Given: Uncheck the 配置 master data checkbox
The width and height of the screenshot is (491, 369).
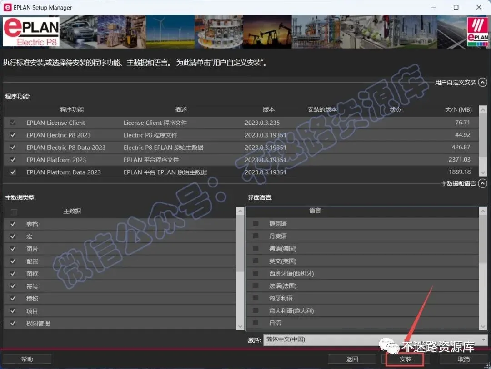Looking at the screenshot, I should point(13,261).
